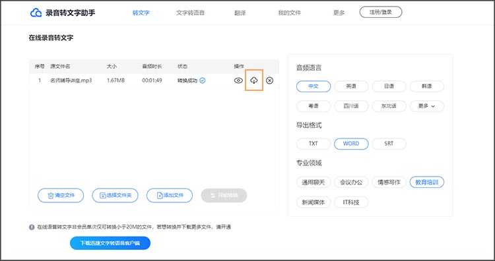Click the info icon beside the 20M notice
This screenshot has height=261, width=495.
click(32, 227)
